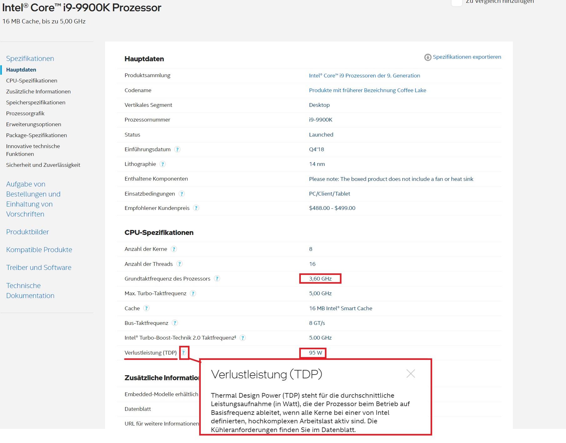Open Prozessorgrafik from the sidebar
Image resolution: width=566 pixels, height=443 pixels.
pos(25,113)
